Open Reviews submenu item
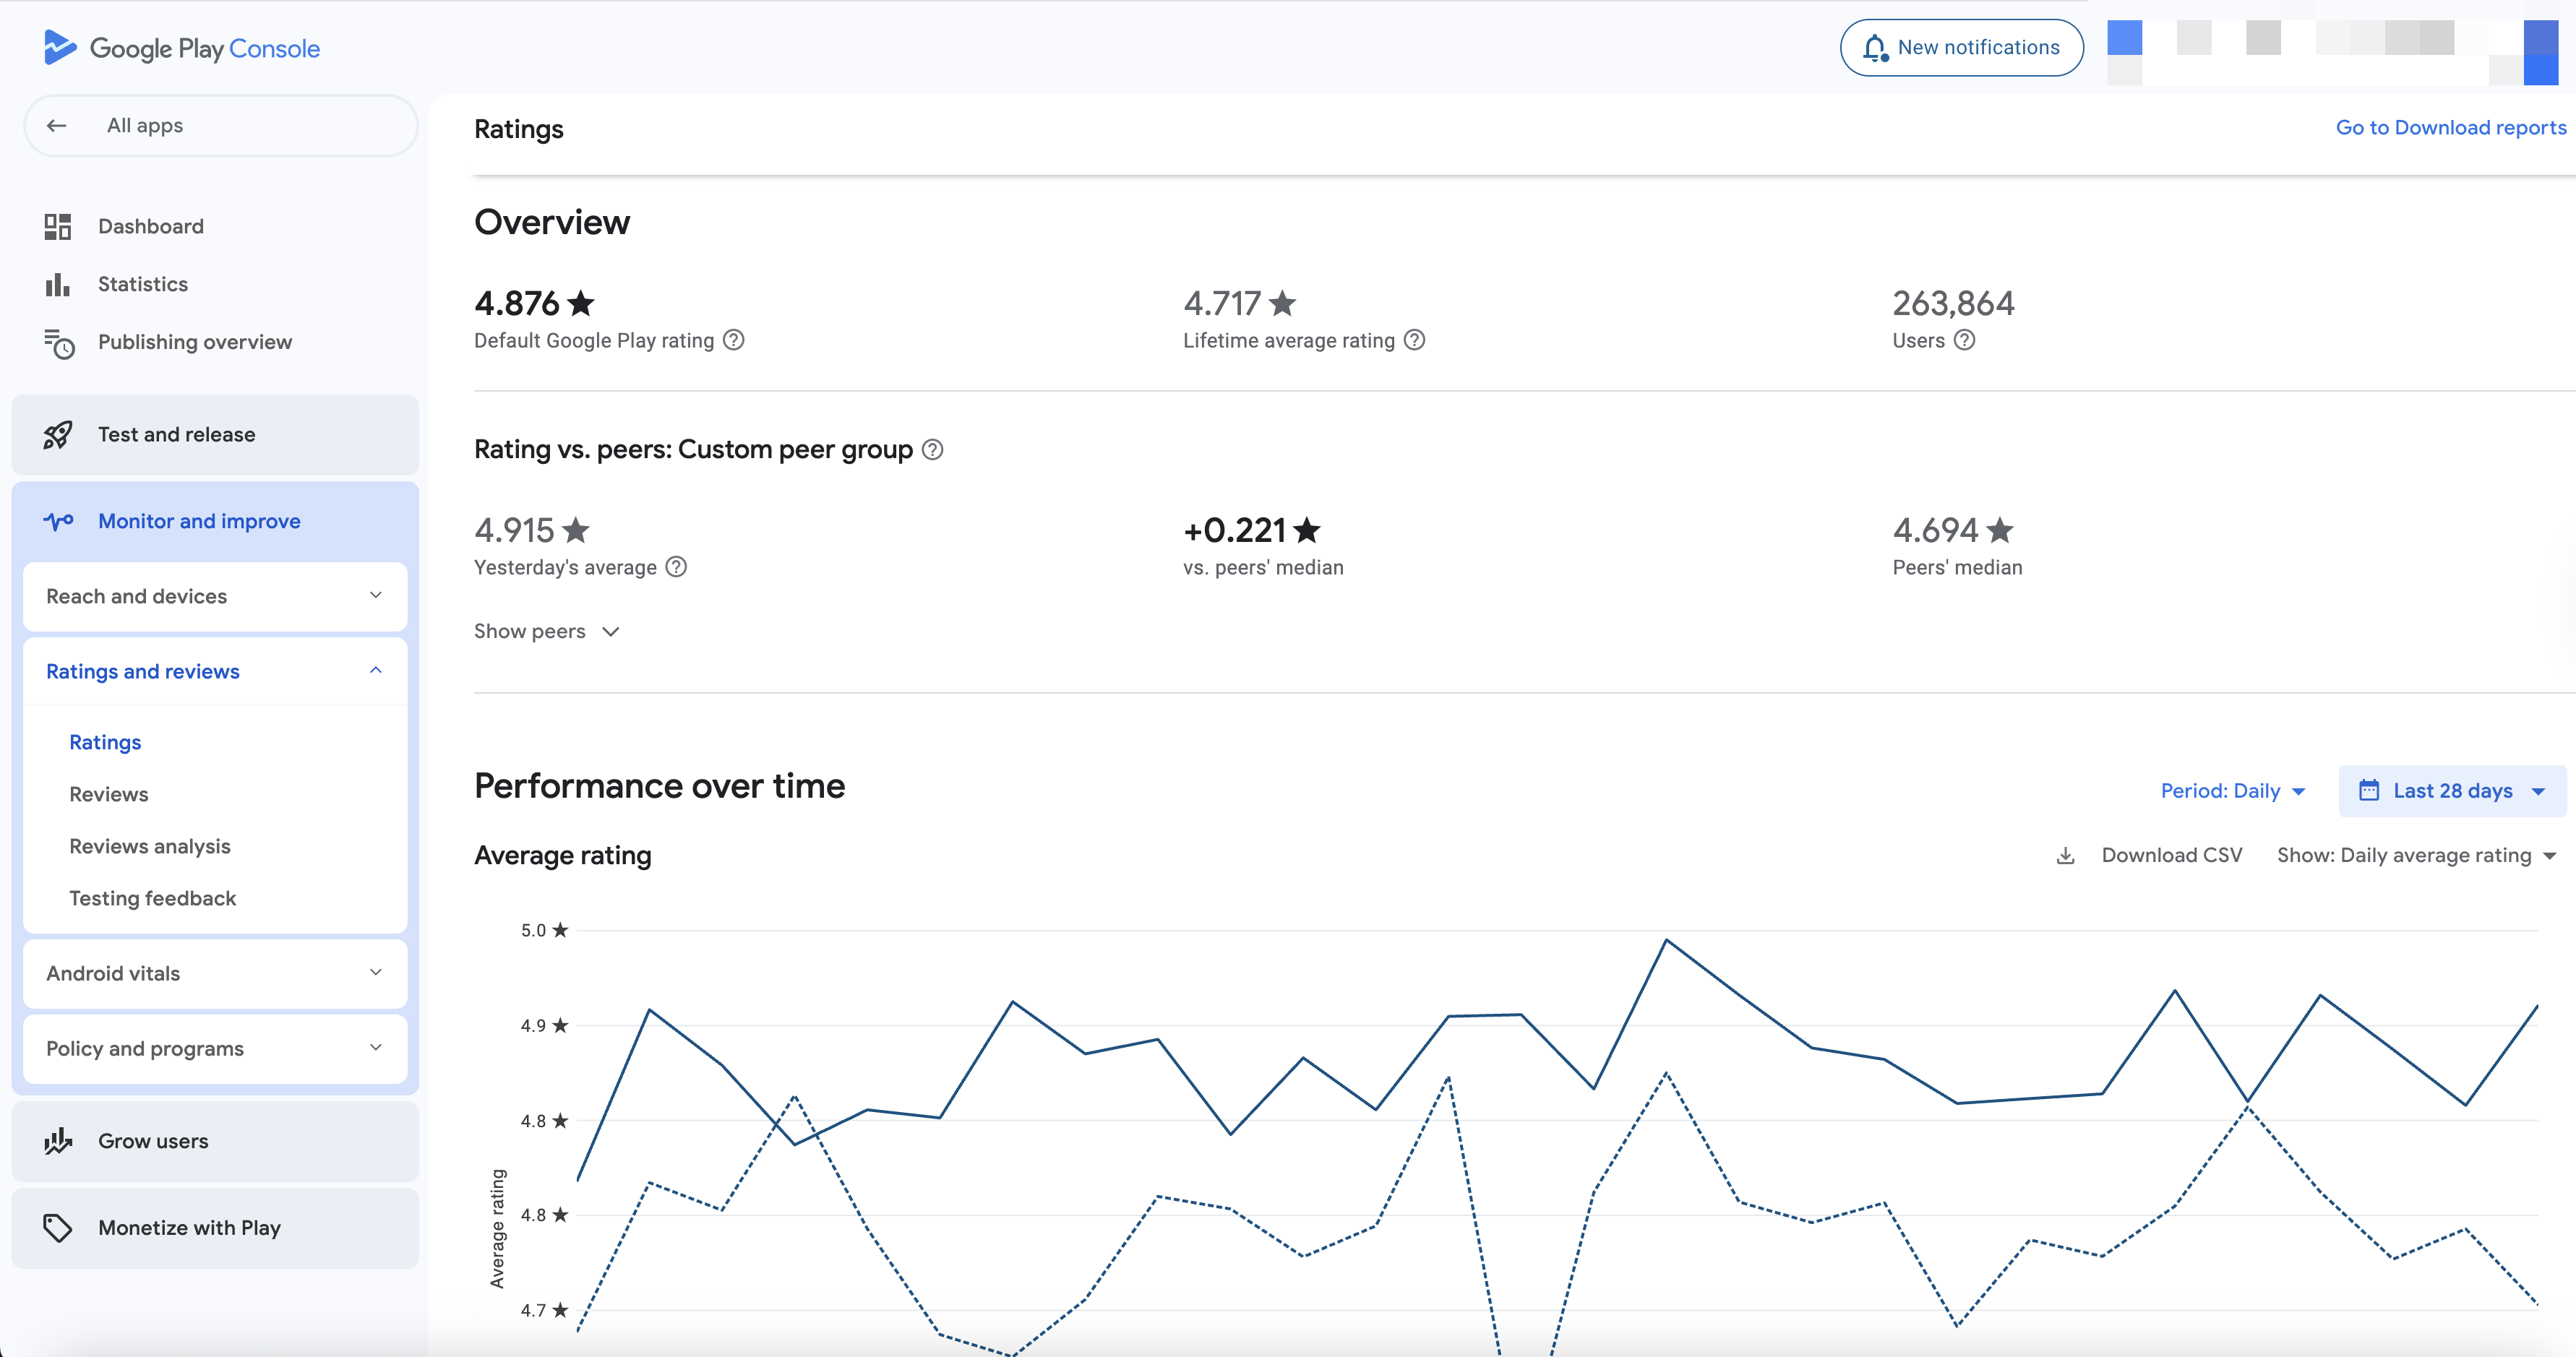 point(109,795)
